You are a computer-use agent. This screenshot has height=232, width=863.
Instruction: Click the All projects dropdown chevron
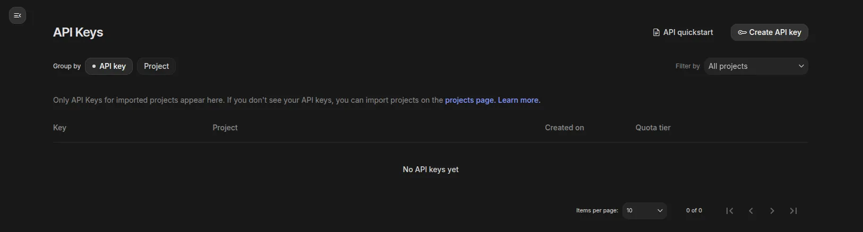tap(801, 66)
